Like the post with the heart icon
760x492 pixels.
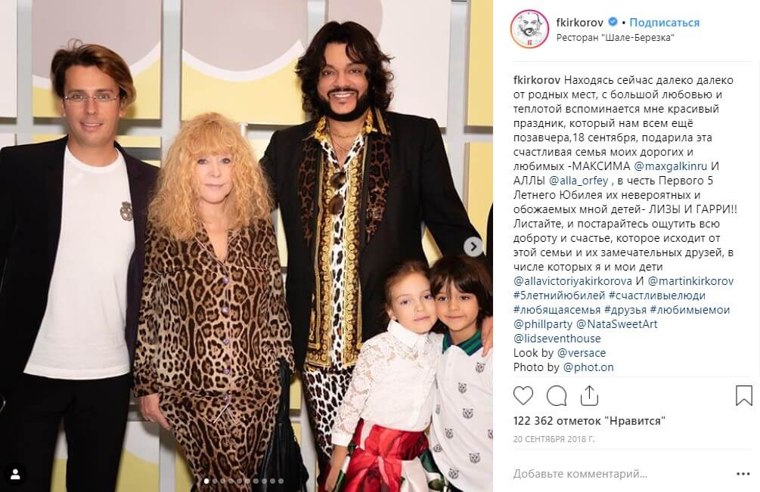pos(523,395)
